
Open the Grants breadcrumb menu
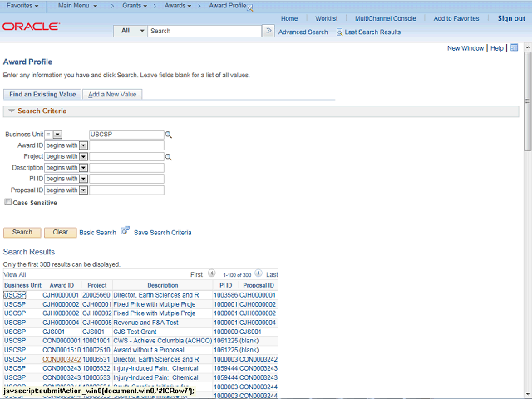coord(135,6)
